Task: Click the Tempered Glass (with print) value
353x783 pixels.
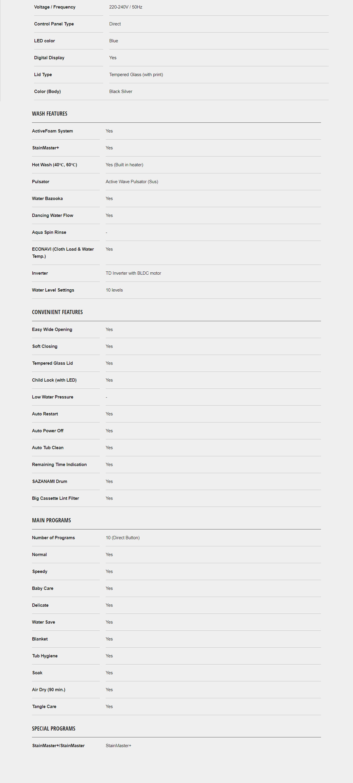Action: (136, 75)
